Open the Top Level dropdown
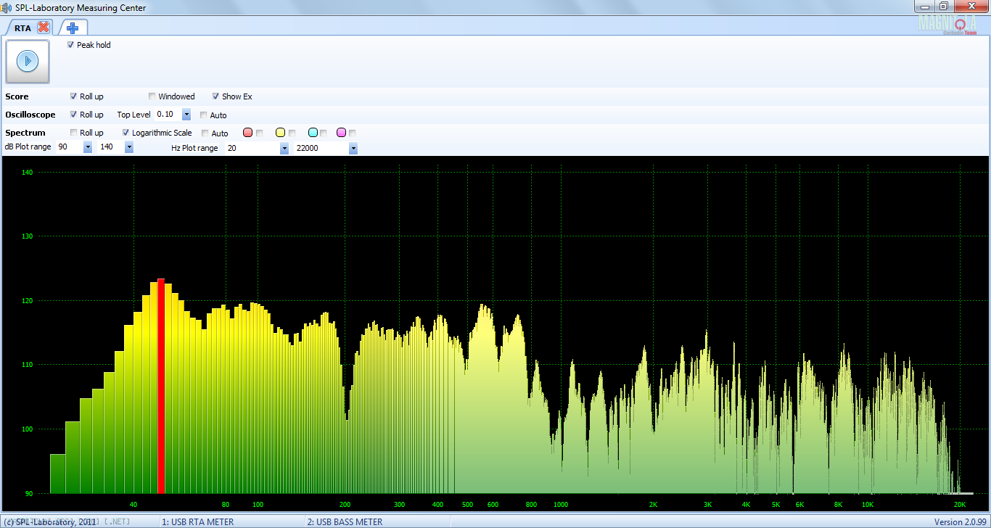Screen dimensions: 991x528 tap(186, 115)
